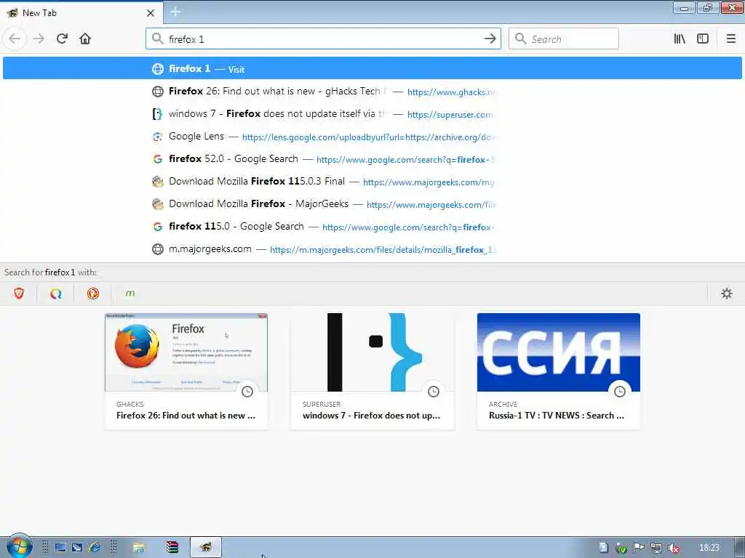Open WinRAR from the taskbar
The height and width of the screenshot is (558, 745).
[172, 548]
